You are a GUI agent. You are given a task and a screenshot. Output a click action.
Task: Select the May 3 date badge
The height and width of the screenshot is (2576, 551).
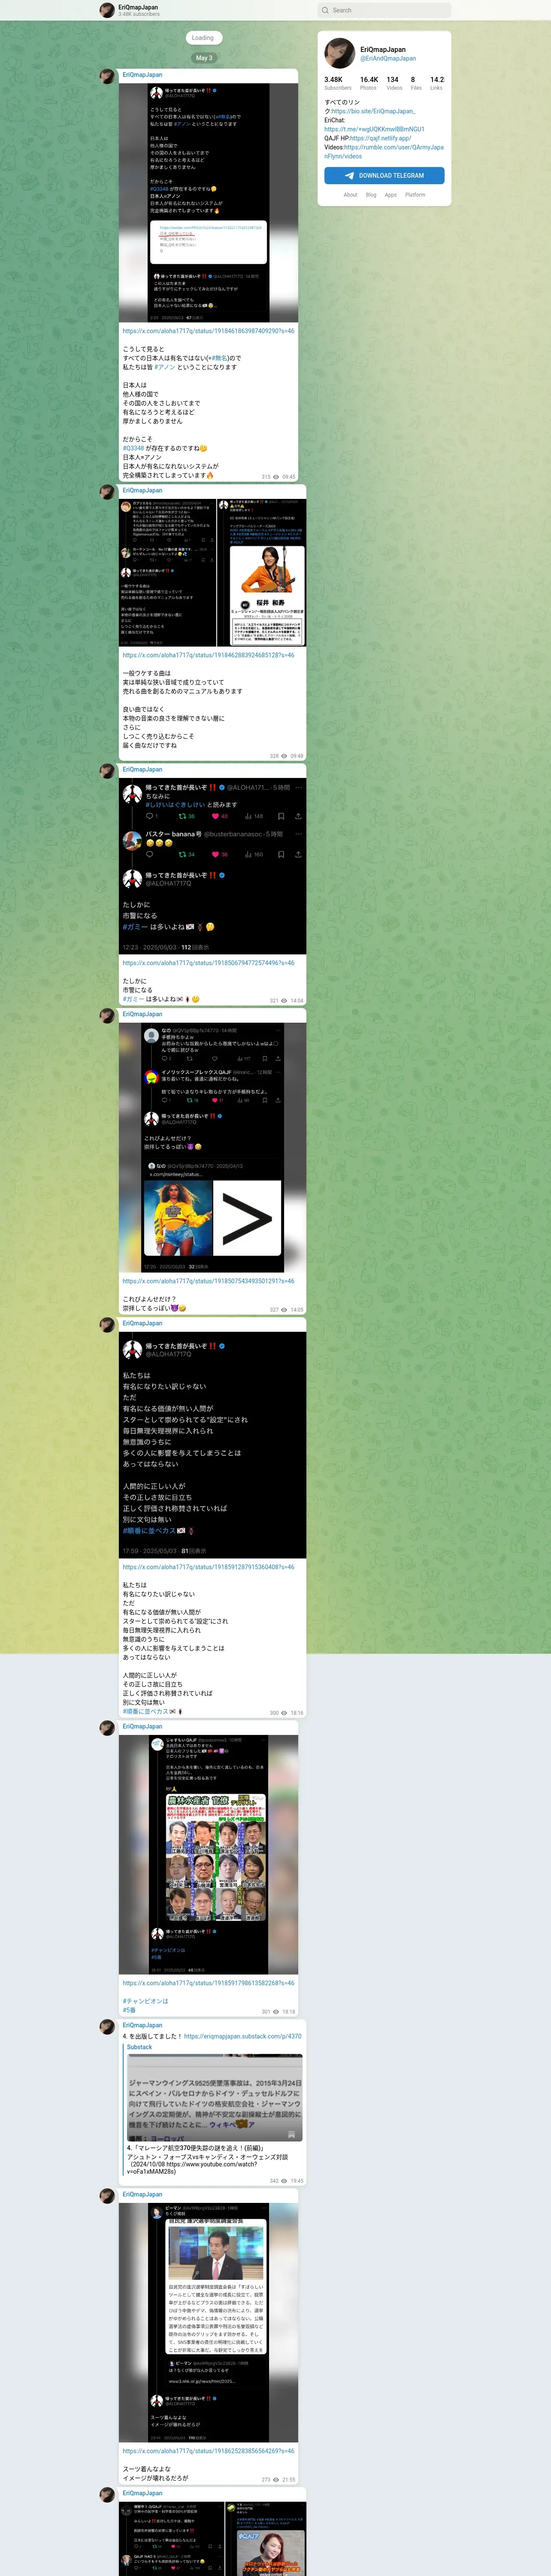(x=203, y=58)
